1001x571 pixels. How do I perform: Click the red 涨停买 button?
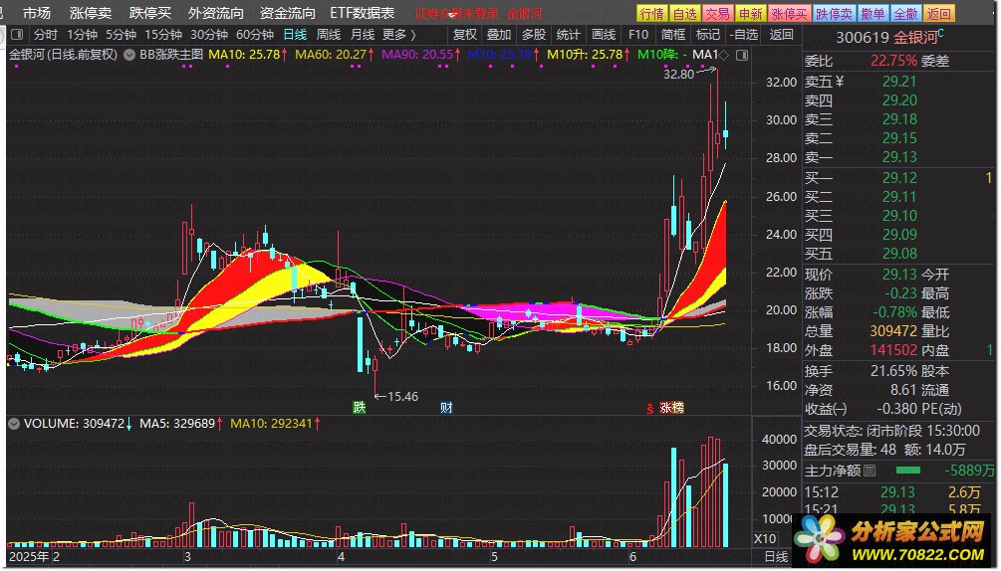[x=789, y=13]
